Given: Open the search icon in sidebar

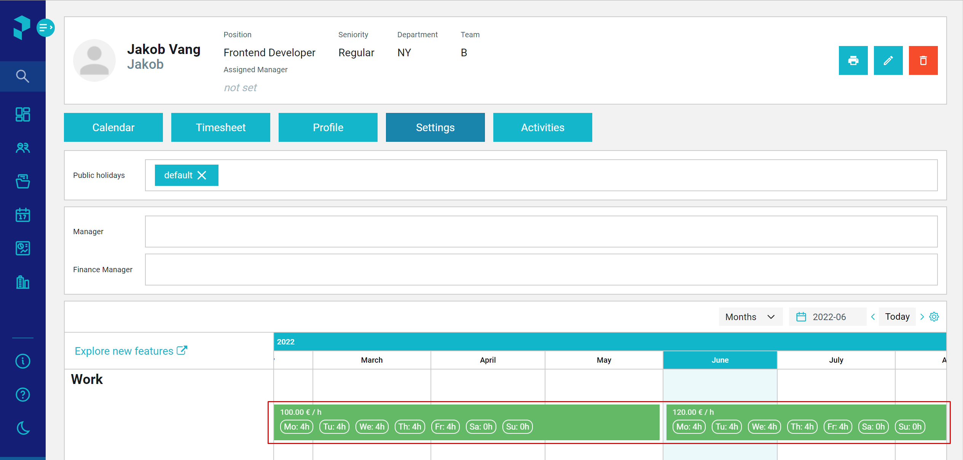Looking at the screenshot, I should (23, 76).
